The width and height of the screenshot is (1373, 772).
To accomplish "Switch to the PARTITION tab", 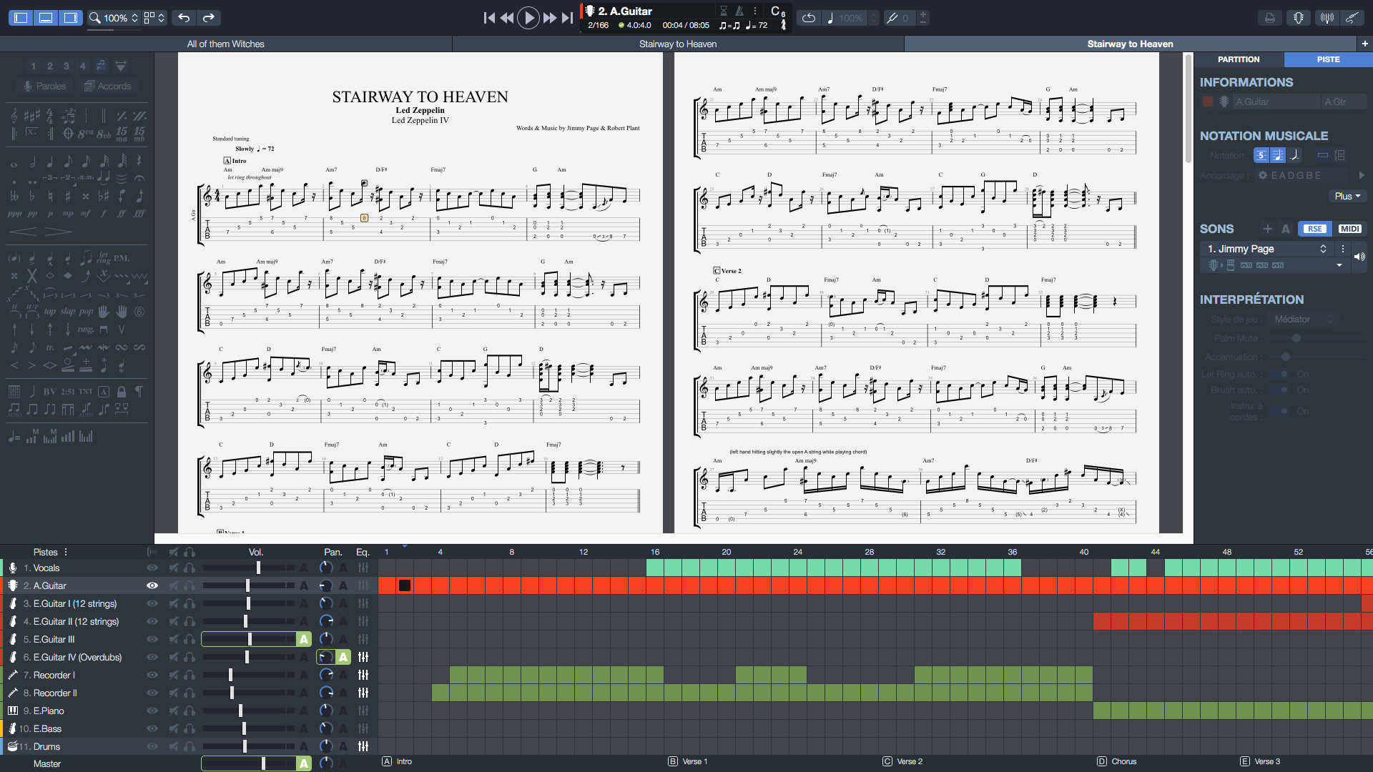I will pyautogui.click(x=1238, y=59).
